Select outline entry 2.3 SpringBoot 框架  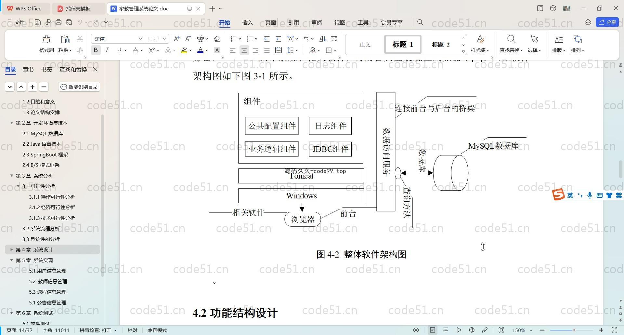[45, 154]
